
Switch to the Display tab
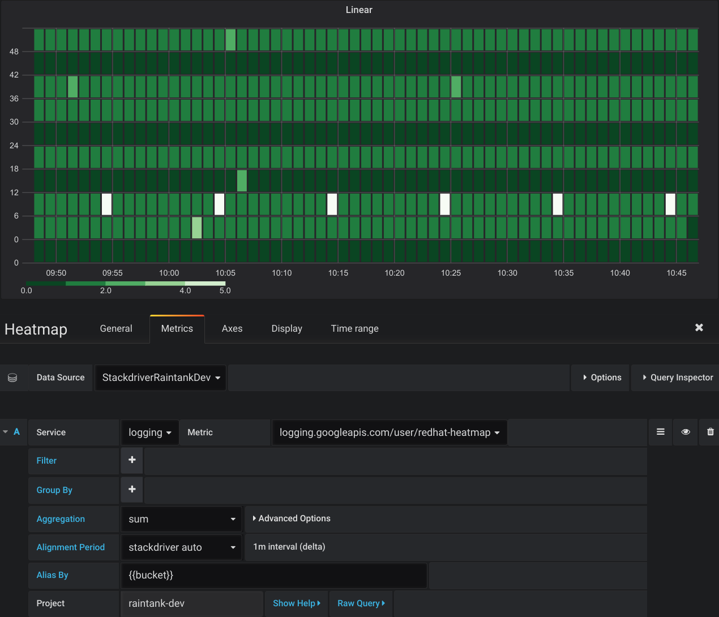coord(286,329)
